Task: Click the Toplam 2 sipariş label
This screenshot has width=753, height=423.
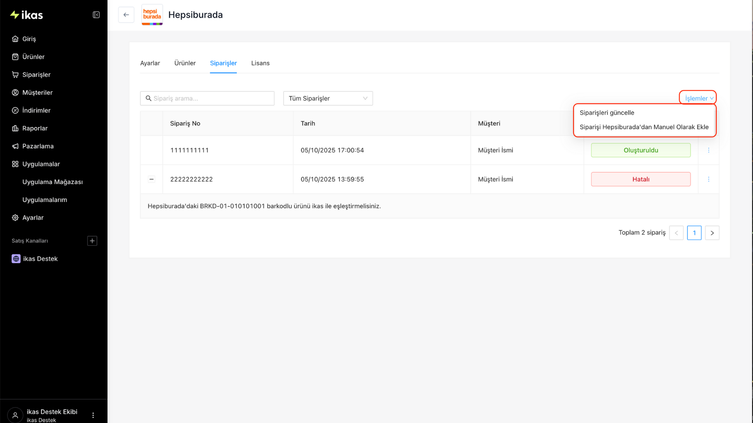Action: (642, 233)
